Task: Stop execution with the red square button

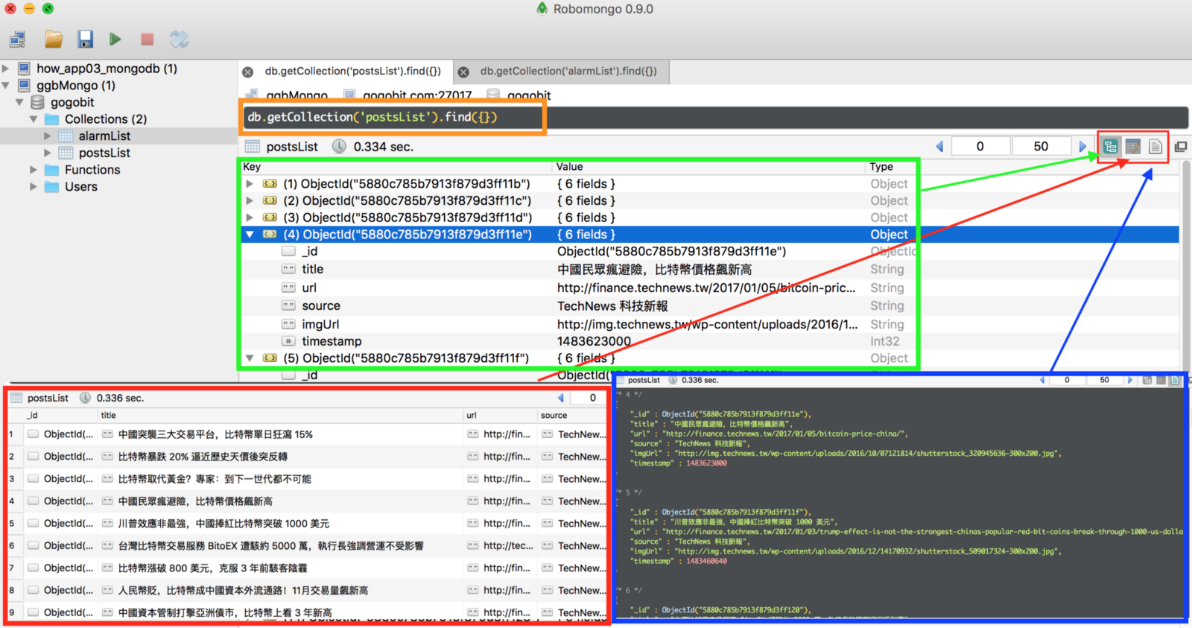Action: pos(148,39)
